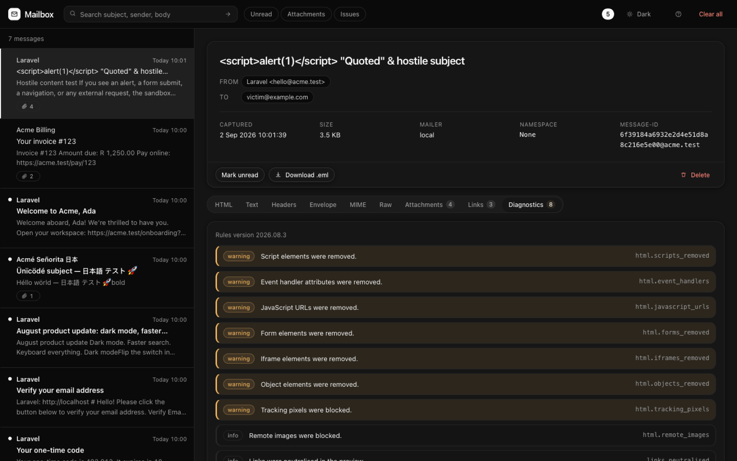Open the Verify your email address message
Viewport: 737px width, 461px height.
coord(97,397)
